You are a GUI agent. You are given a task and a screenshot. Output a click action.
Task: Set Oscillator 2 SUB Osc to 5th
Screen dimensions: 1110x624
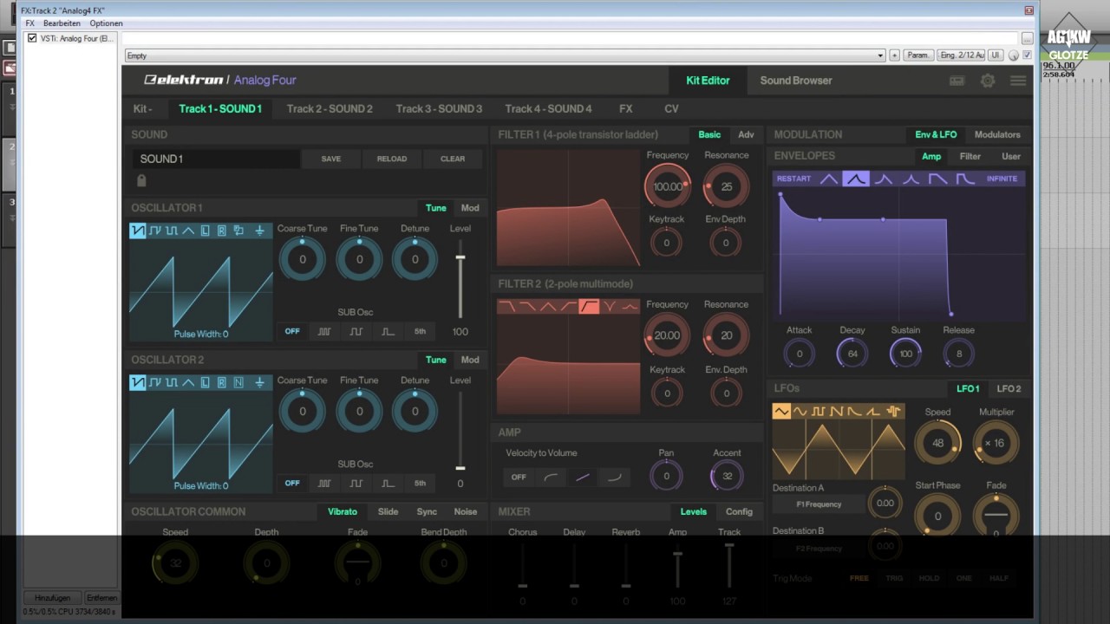pyautogui.click(x=420, y=483)
